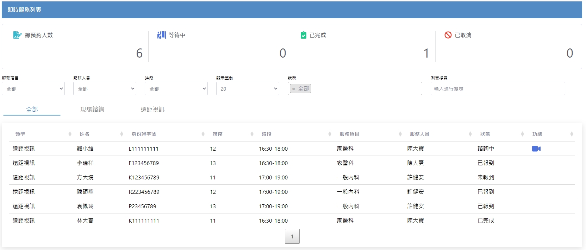Viewport: 586px width, 250px height.
Task: Focus the 列表搜尋 search input field
Action: pos(498,88)
